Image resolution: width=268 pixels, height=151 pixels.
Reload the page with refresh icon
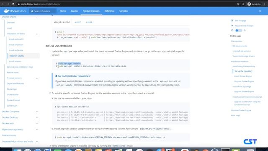pos(13,4)
